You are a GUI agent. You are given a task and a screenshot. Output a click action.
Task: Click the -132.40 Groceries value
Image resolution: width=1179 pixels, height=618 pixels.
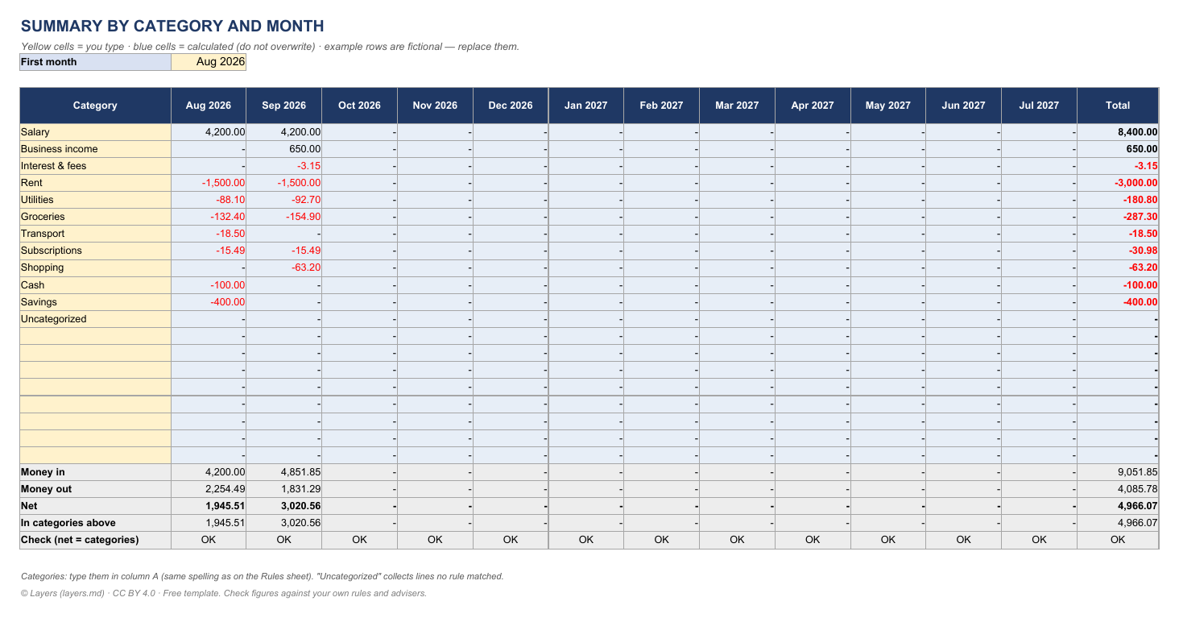(x=209, y=217)
